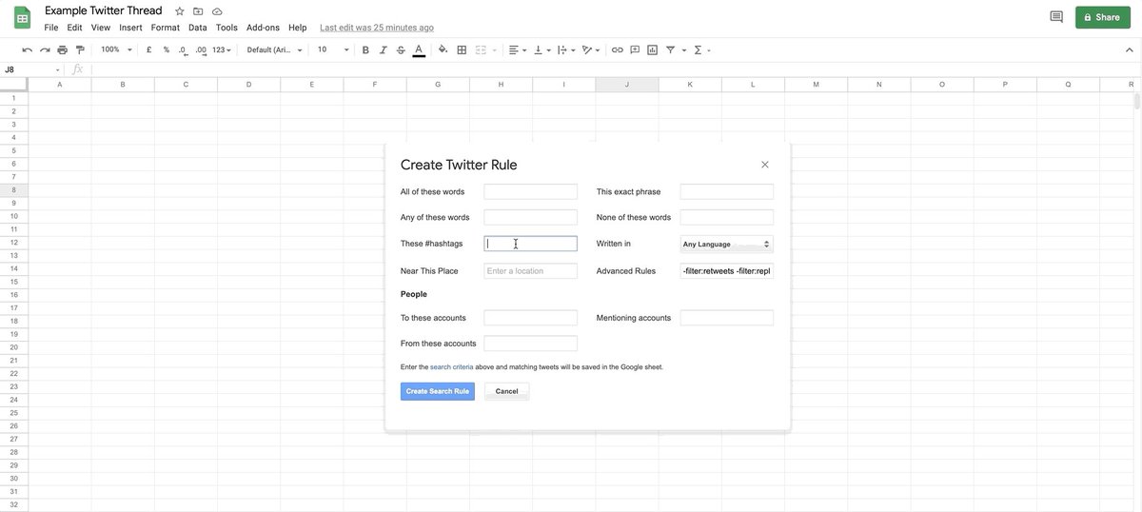Click the redo icon

(45, 49)
